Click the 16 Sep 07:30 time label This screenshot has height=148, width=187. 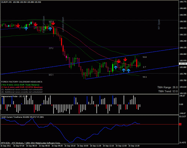pos(19,146)
